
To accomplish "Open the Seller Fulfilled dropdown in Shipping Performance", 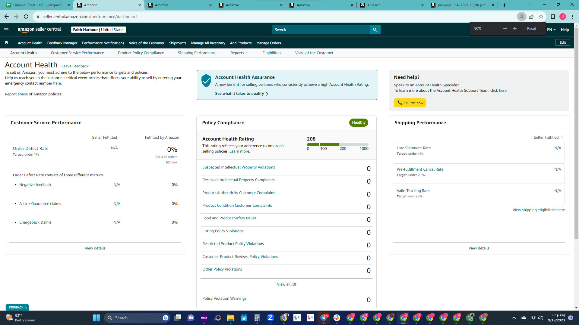I will 549,137.
